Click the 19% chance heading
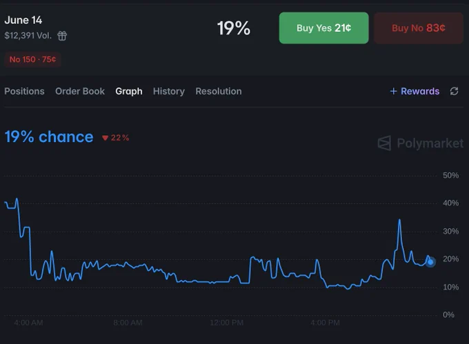 click(49, 137)
